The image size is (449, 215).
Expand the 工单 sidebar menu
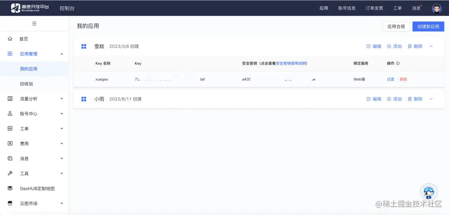tap(62, 128)
